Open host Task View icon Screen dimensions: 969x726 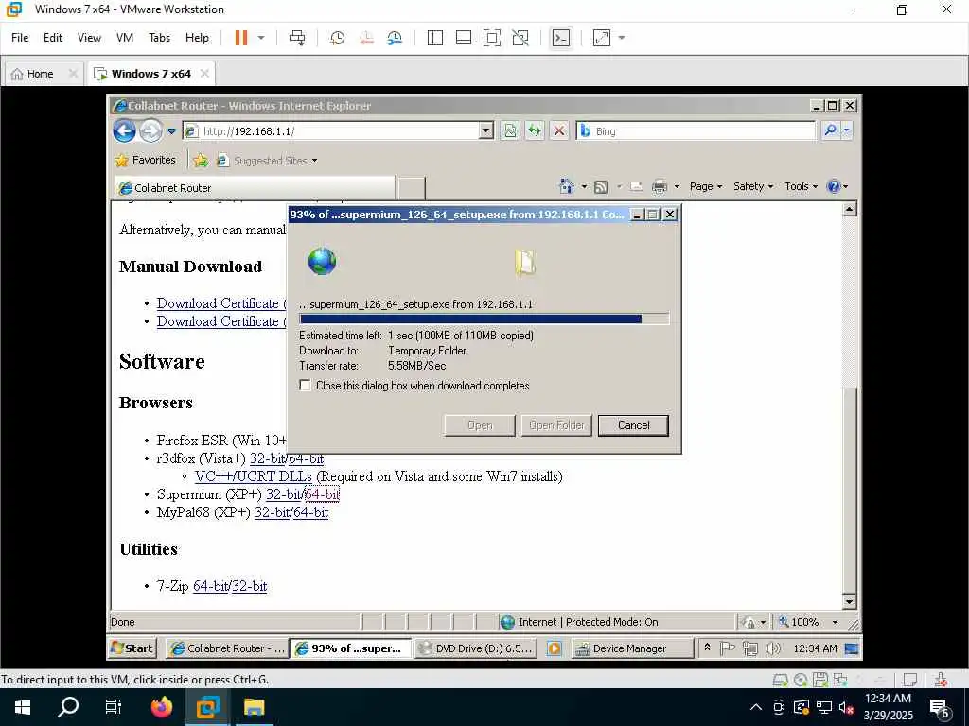tap(114, 707)
